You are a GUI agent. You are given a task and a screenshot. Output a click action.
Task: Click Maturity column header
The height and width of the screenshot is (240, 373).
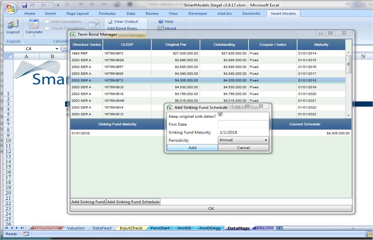coord(321,45)
